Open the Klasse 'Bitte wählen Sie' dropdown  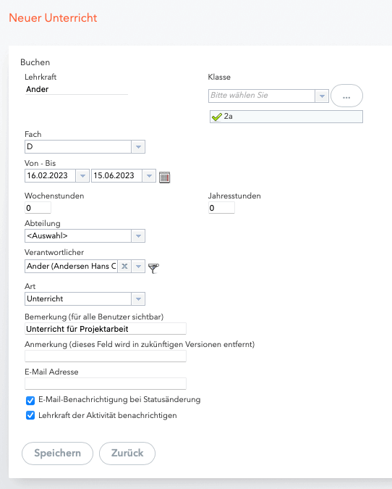tap(322, 96)
